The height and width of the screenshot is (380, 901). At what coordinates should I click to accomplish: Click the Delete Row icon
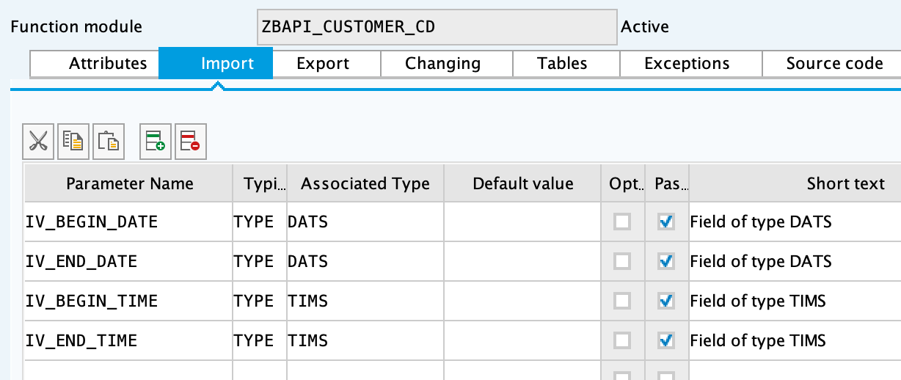(x=190, y=141)
